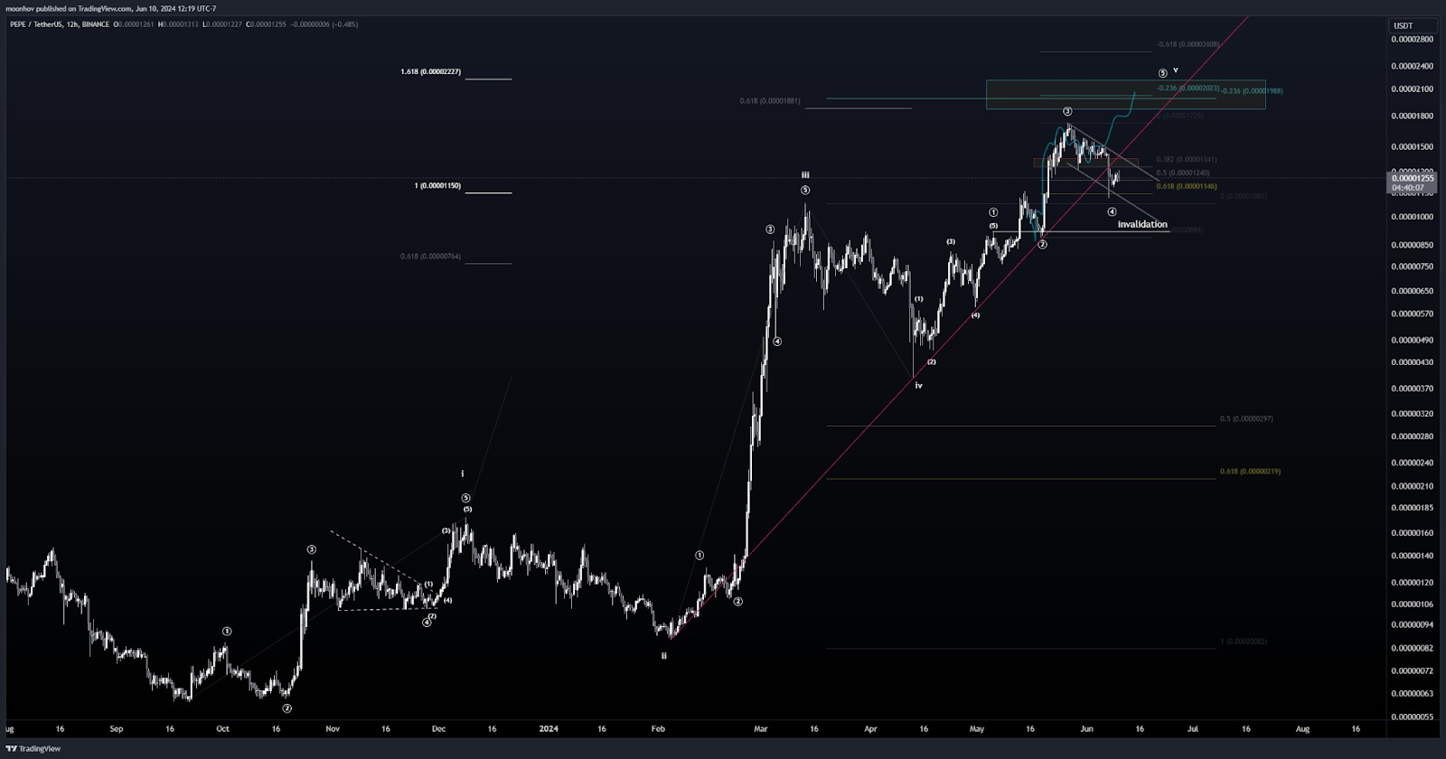Click the close value C0.00001255
This screenshot has width=1446, height=759.
point(267,24)
